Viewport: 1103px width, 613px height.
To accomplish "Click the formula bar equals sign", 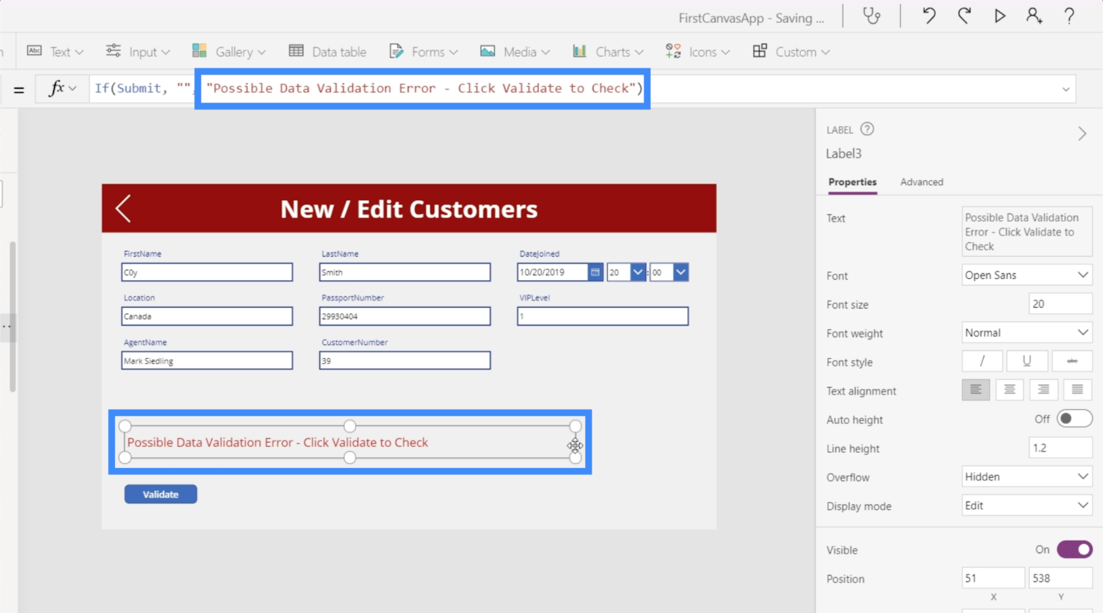I will [19, 90].
